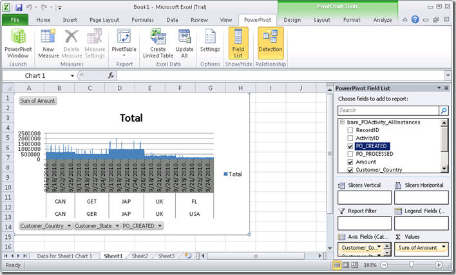The height and width of the screenshot is (275, 456).
Task: Open Measure Settings
Action: (x=95, y=44)
